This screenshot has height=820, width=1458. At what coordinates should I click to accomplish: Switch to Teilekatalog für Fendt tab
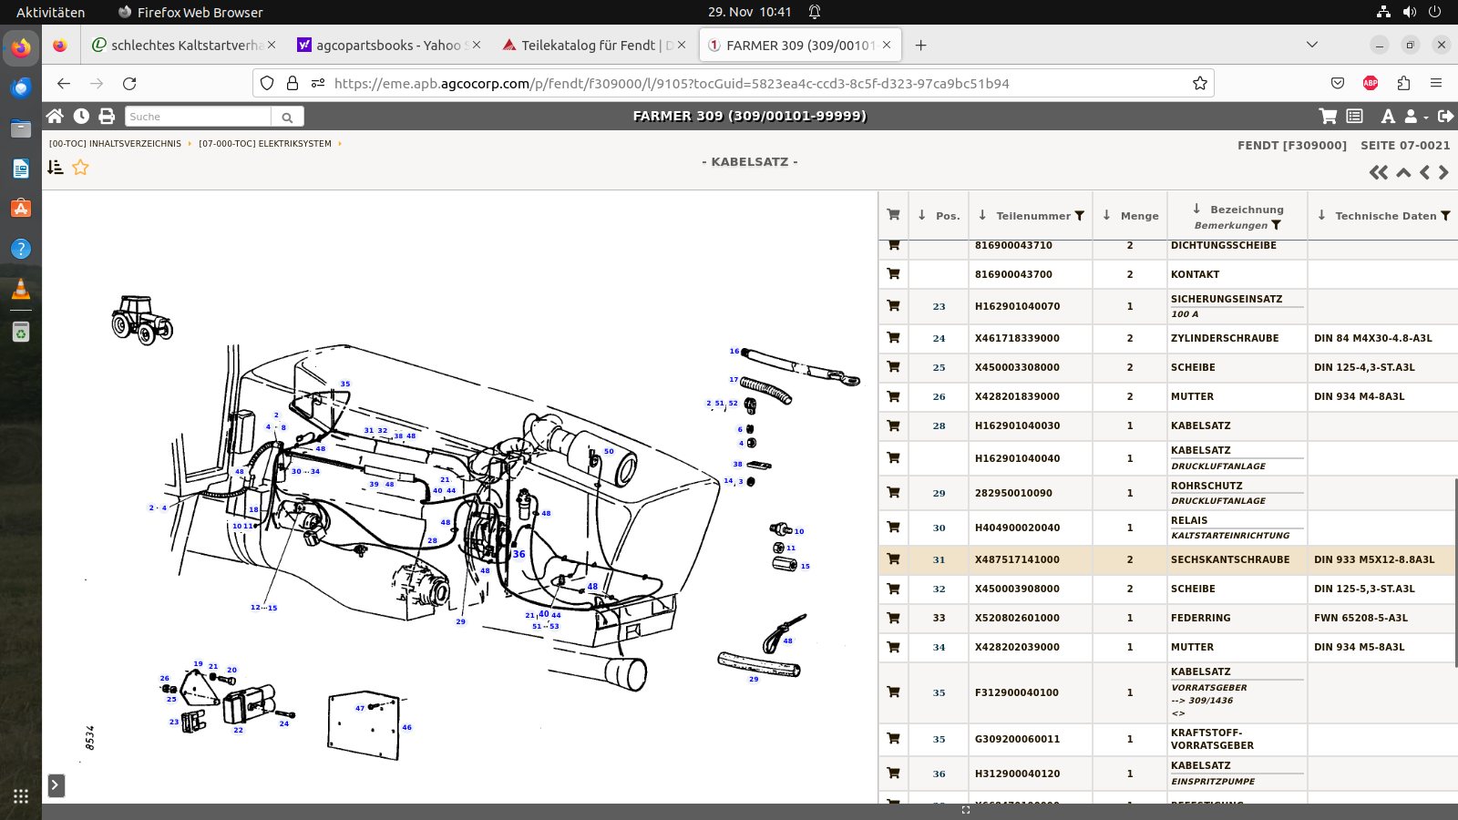[x=588, y=45]
